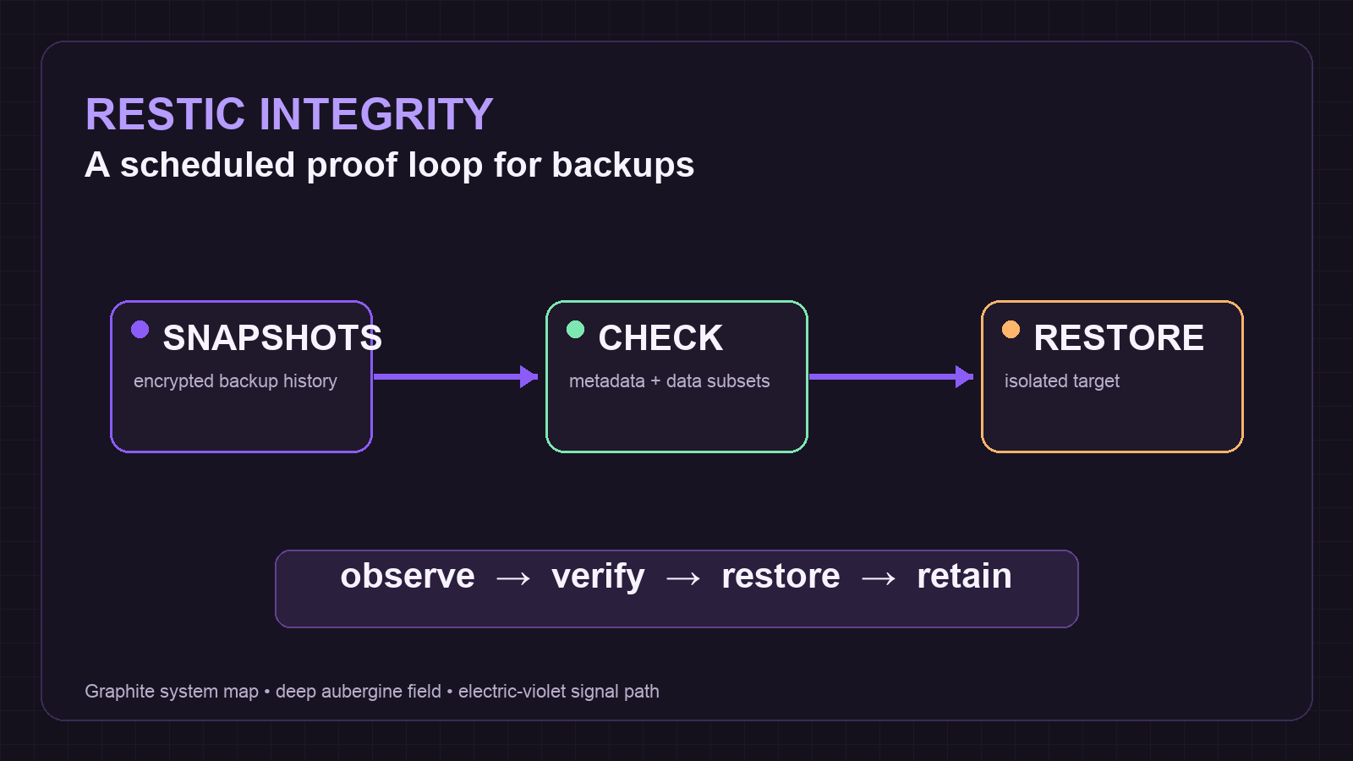
Task: Click the RESTIC INTEGRITY title
Action: pos(289,114)
